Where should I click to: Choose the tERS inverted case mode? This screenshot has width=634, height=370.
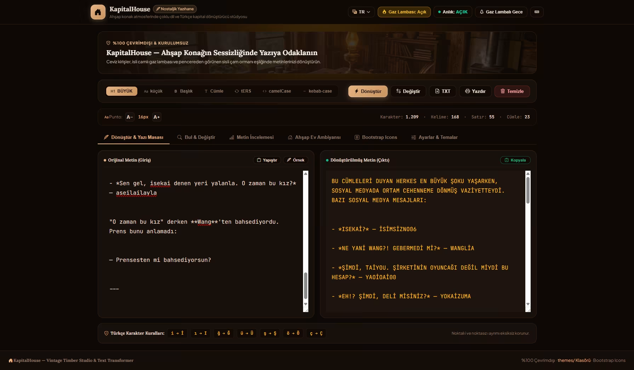coord(243,91)
